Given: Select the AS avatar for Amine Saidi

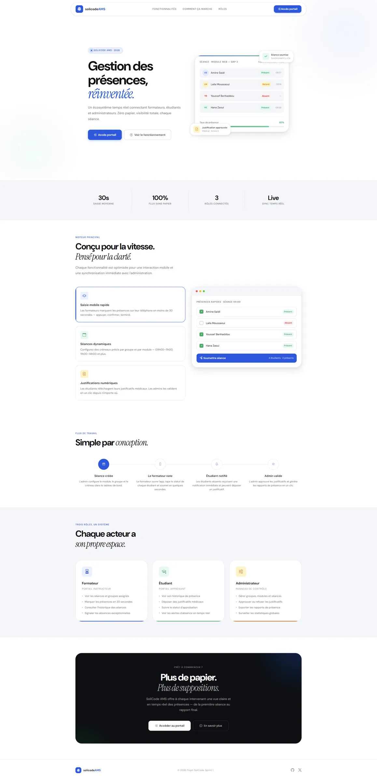Looking at the screenshot, I should tap(205, 73).
